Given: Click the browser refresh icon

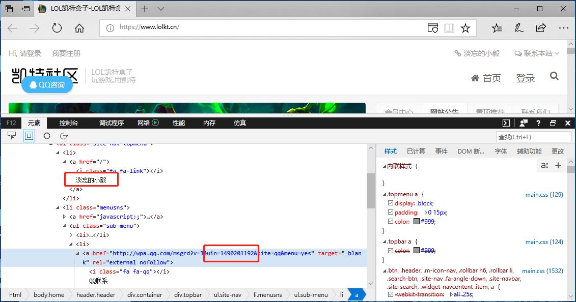Looking at the screenshot, I should (x=57, y=28).
